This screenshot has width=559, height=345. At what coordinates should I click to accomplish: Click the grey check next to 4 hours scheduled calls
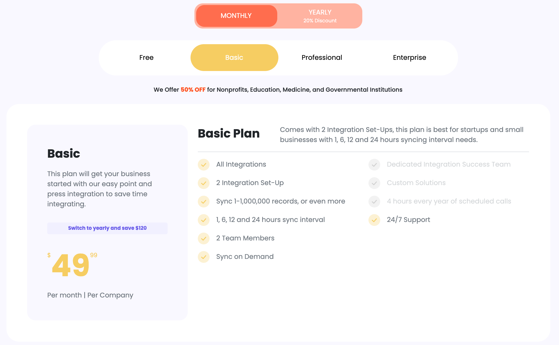(374, 202)
